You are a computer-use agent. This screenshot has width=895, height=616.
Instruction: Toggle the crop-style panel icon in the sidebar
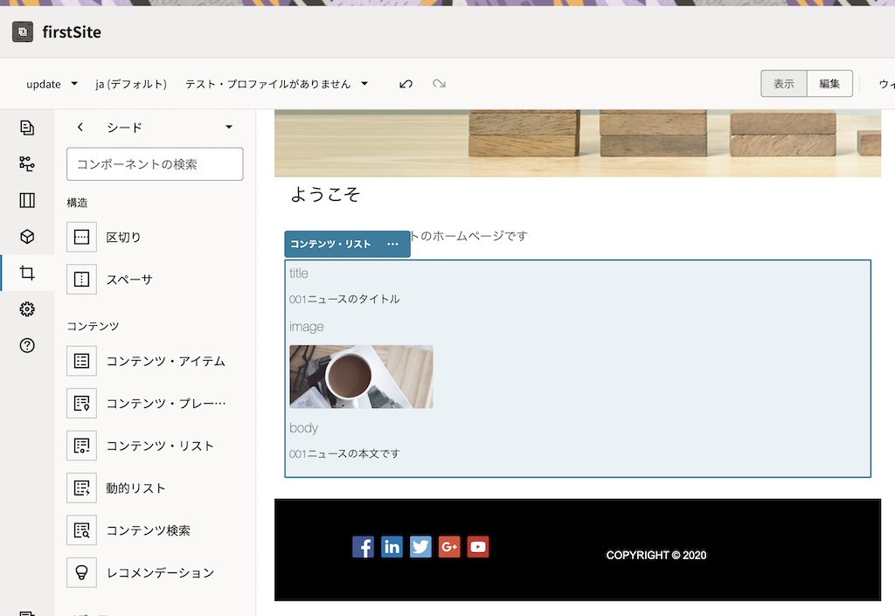click(x=27, y=273)
